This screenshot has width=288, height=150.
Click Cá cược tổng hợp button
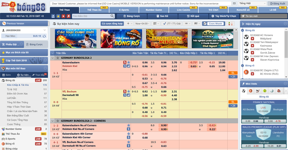112,23
